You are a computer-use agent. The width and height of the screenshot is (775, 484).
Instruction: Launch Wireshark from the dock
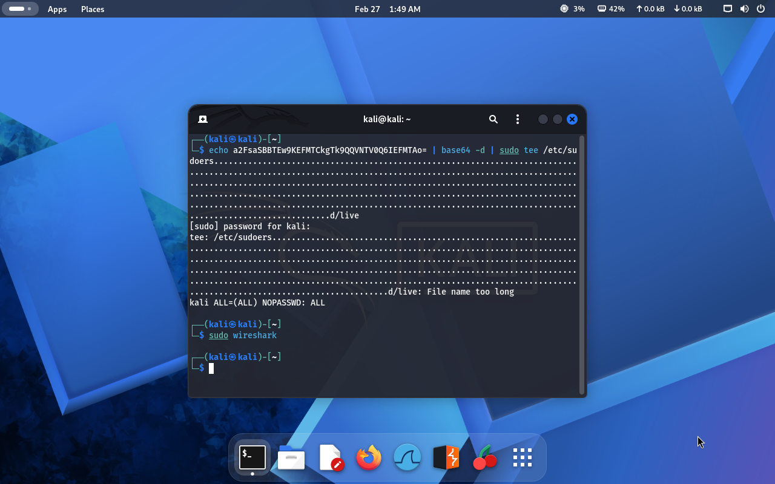pyautogui.click(x=407, y=457)
